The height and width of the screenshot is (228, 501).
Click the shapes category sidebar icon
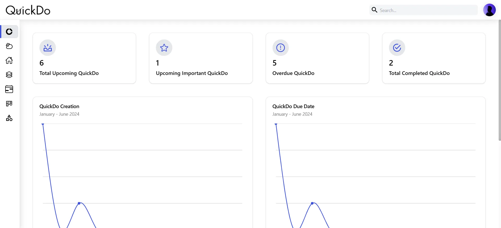[9, 118]
